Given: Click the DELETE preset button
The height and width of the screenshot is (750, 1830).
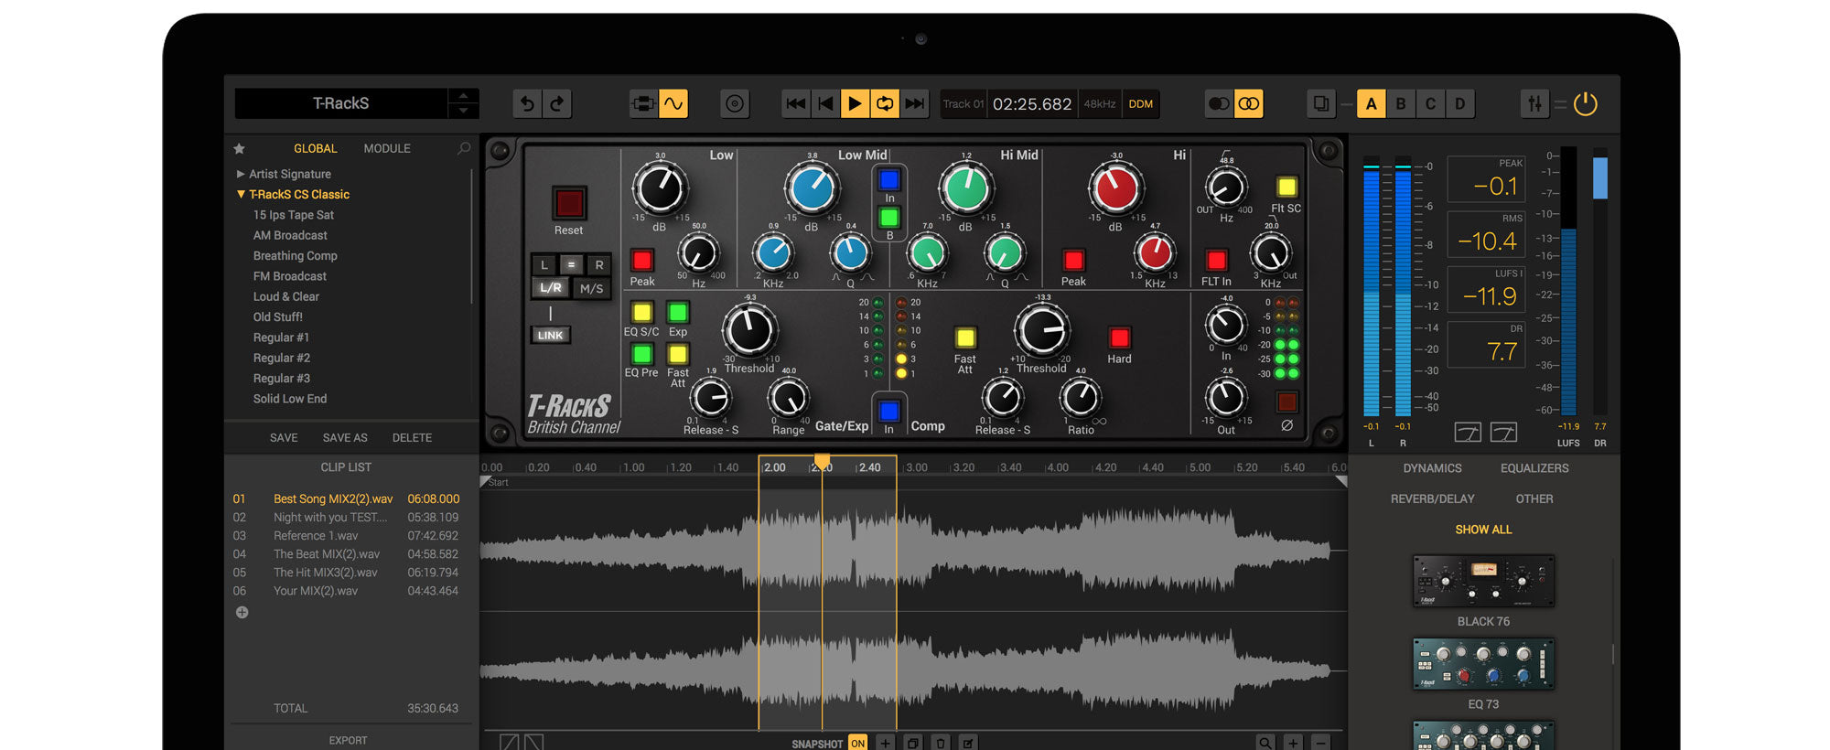Looking at the screenshot, I should click(412, 438).
